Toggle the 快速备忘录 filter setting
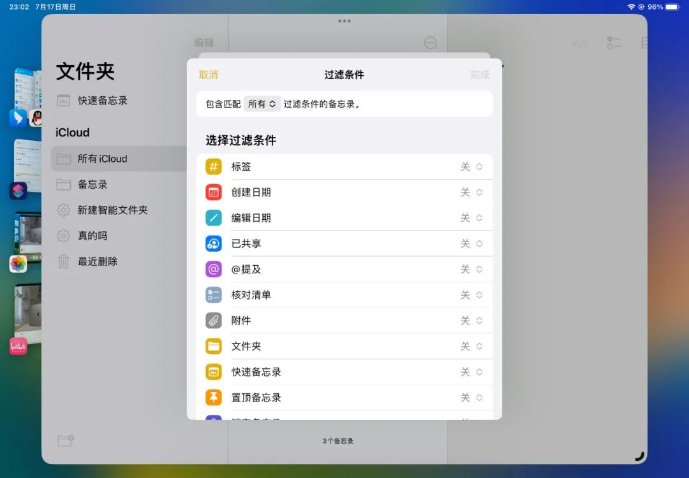 (472, 371)
